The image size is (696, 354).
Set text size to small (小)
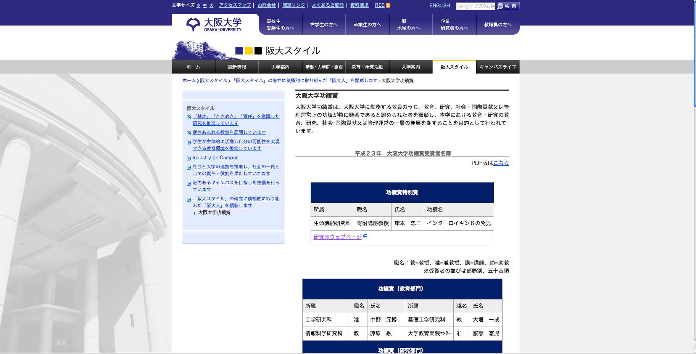point(198,6)
